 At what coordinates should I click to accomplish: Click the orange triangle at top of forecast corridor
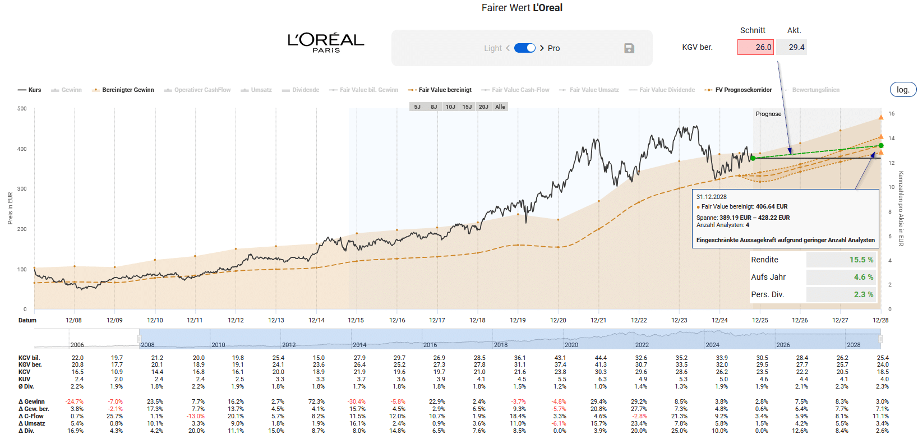click(881, 117)
